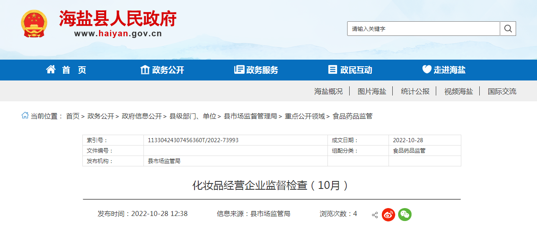Click the 信息来源：县市场监管局 text
The width and height of the screenshot is (537, 226).
click(x=253, y=214)
